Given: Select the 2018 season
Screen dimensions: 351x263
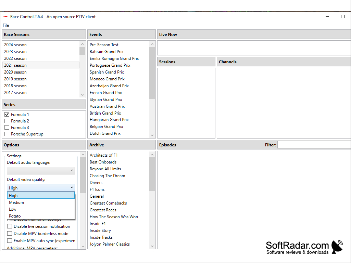Looking at the screenshot, I should 41,86.
